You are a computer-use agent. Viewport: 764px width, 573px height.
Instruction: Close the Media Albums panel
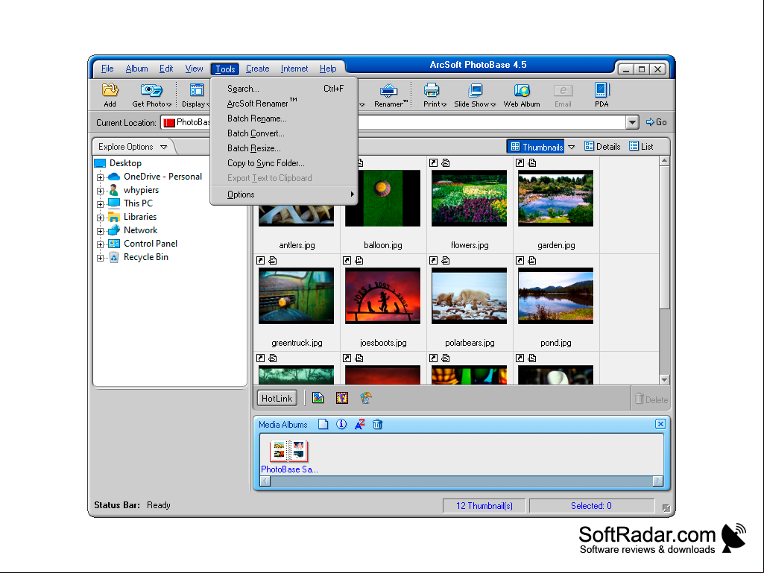click(x=660, y=424)
